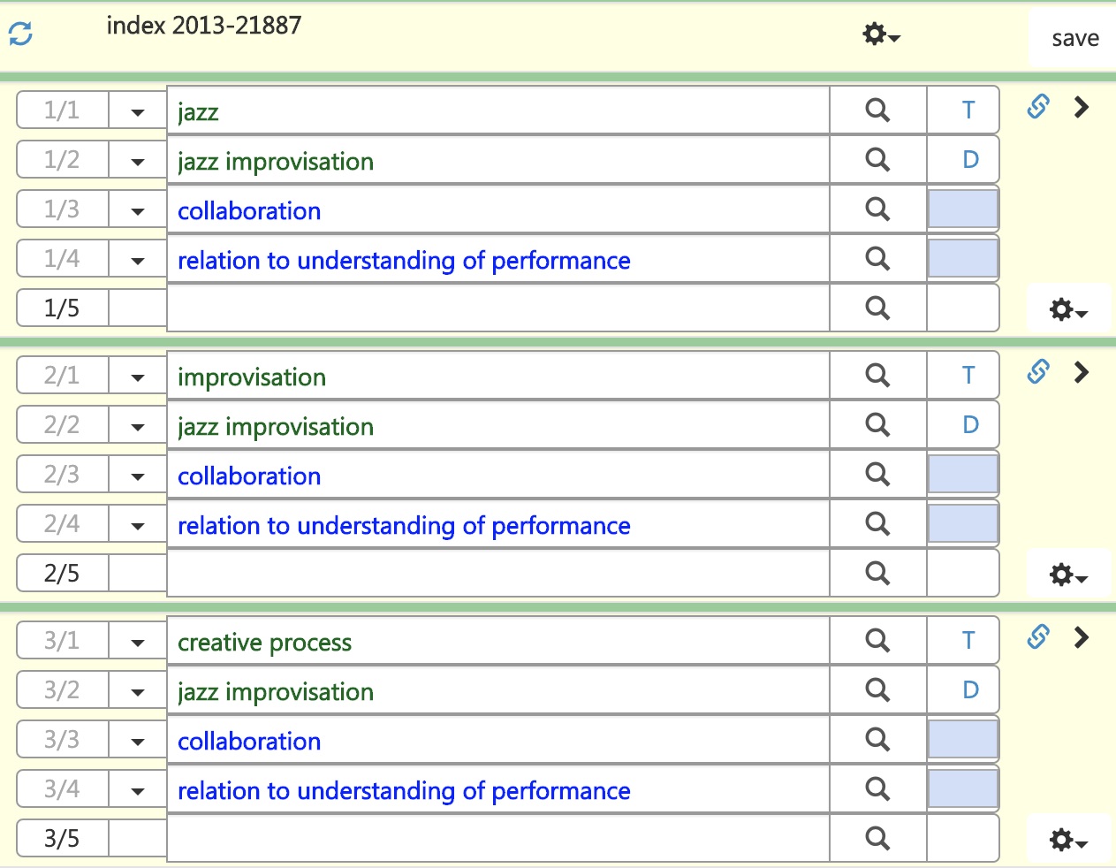Toggle the D marker on row 2/2

969,425
